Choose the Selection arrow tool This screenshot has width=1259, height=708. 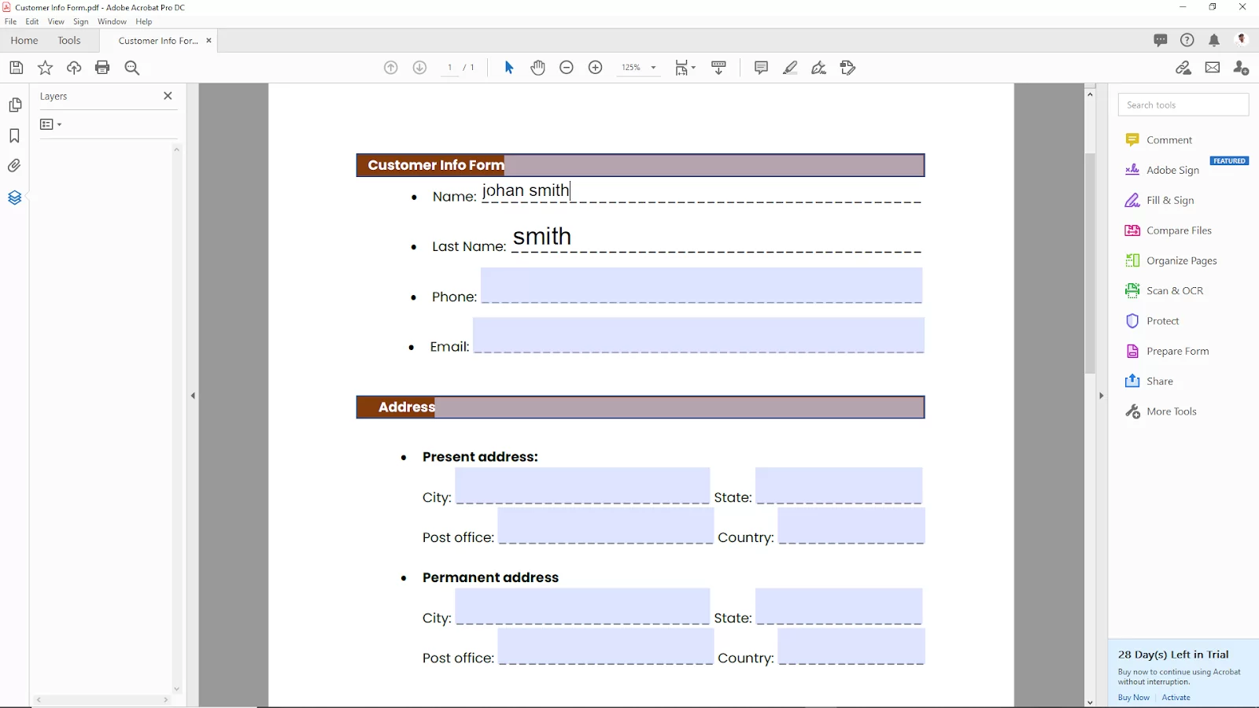click(509, 68)
